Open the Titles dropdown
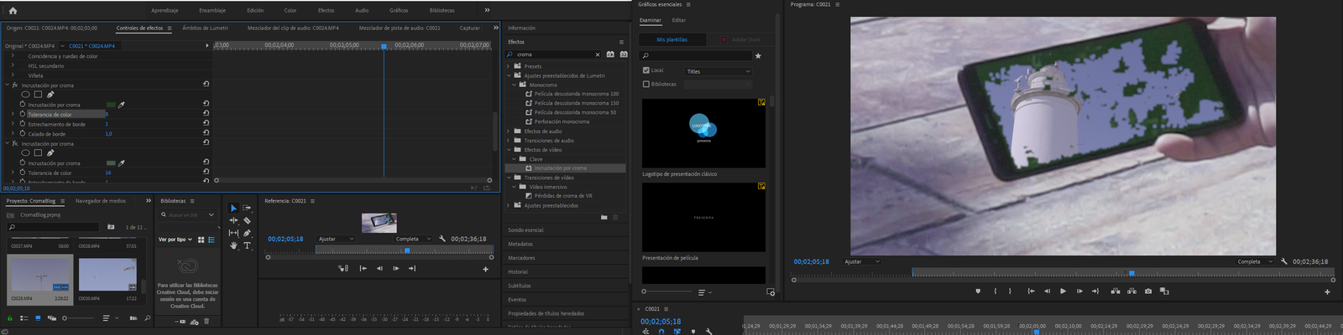Screen dimensions: 1343x335 pos(718,71)
